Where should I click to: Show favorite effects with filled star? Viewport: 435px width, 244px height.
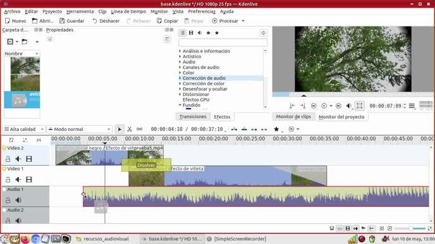217,33
